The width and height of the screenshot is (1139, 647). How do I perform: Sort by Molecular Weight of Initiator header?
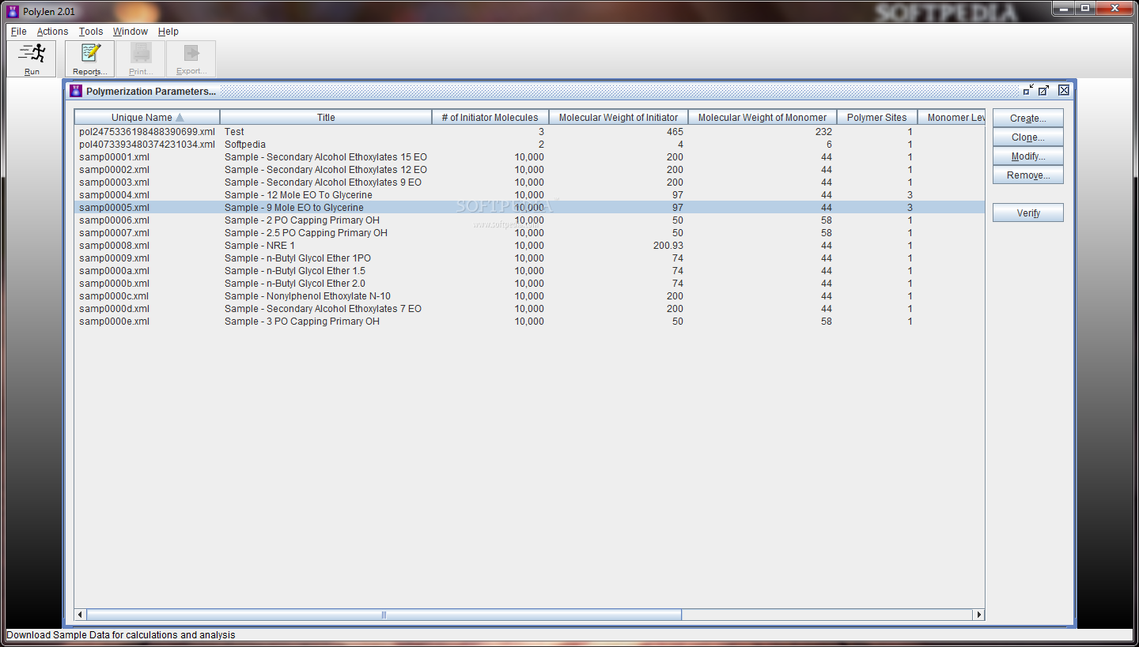tap(619, 117)
